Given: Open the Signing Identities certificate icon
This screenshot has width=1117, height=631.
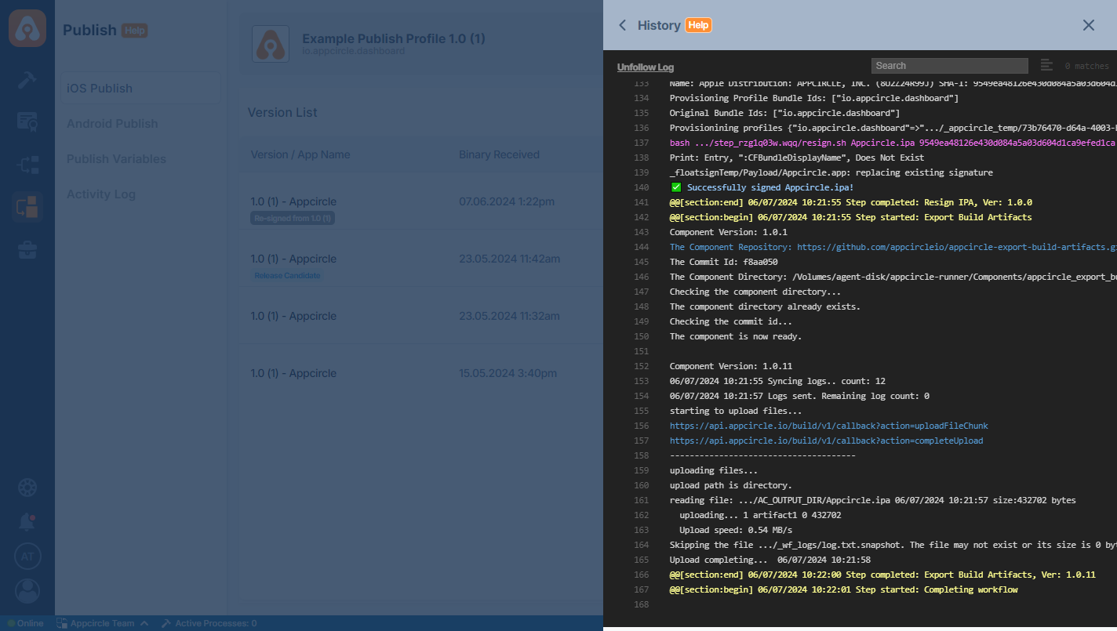Looking at the screenshot, I should [x=27, y=121].
